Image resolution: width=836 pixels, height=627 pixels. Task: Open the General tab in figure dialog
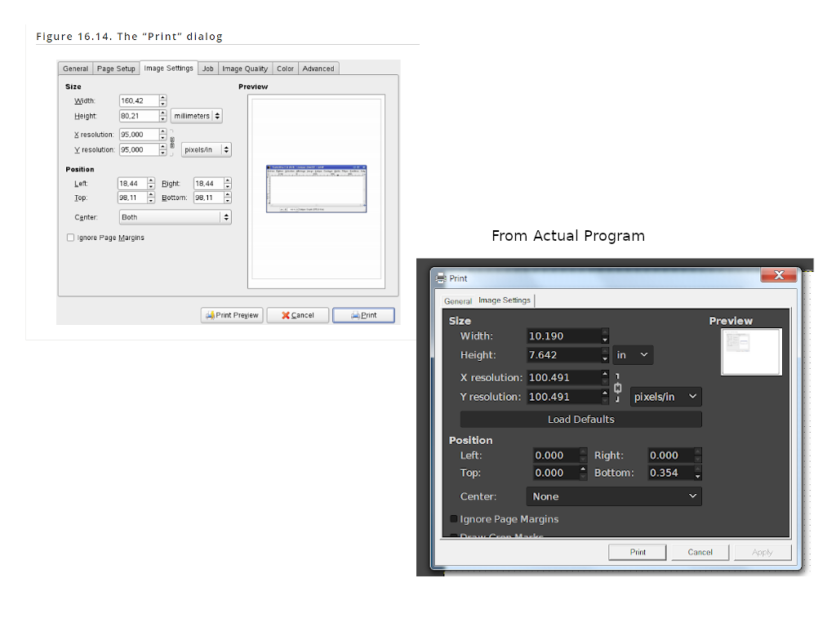point(75,69)
